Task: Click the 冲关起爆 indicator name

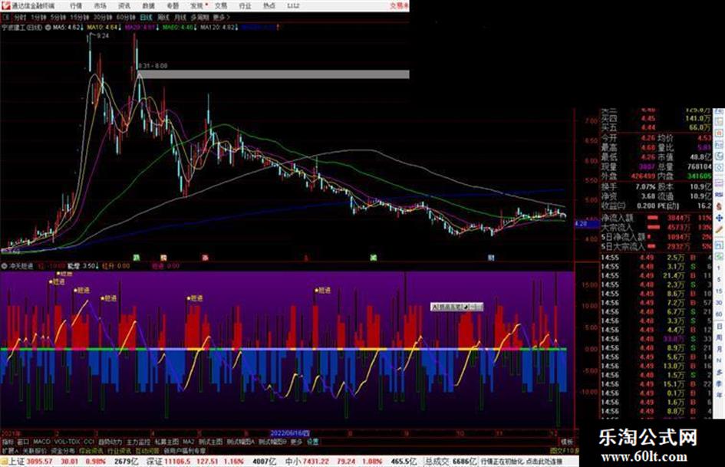Action: [x=21, y=266]
